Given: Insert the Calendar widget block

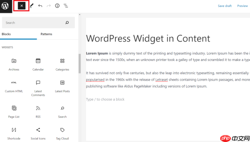Looking at the screenshot, I should tap(38, 65).
